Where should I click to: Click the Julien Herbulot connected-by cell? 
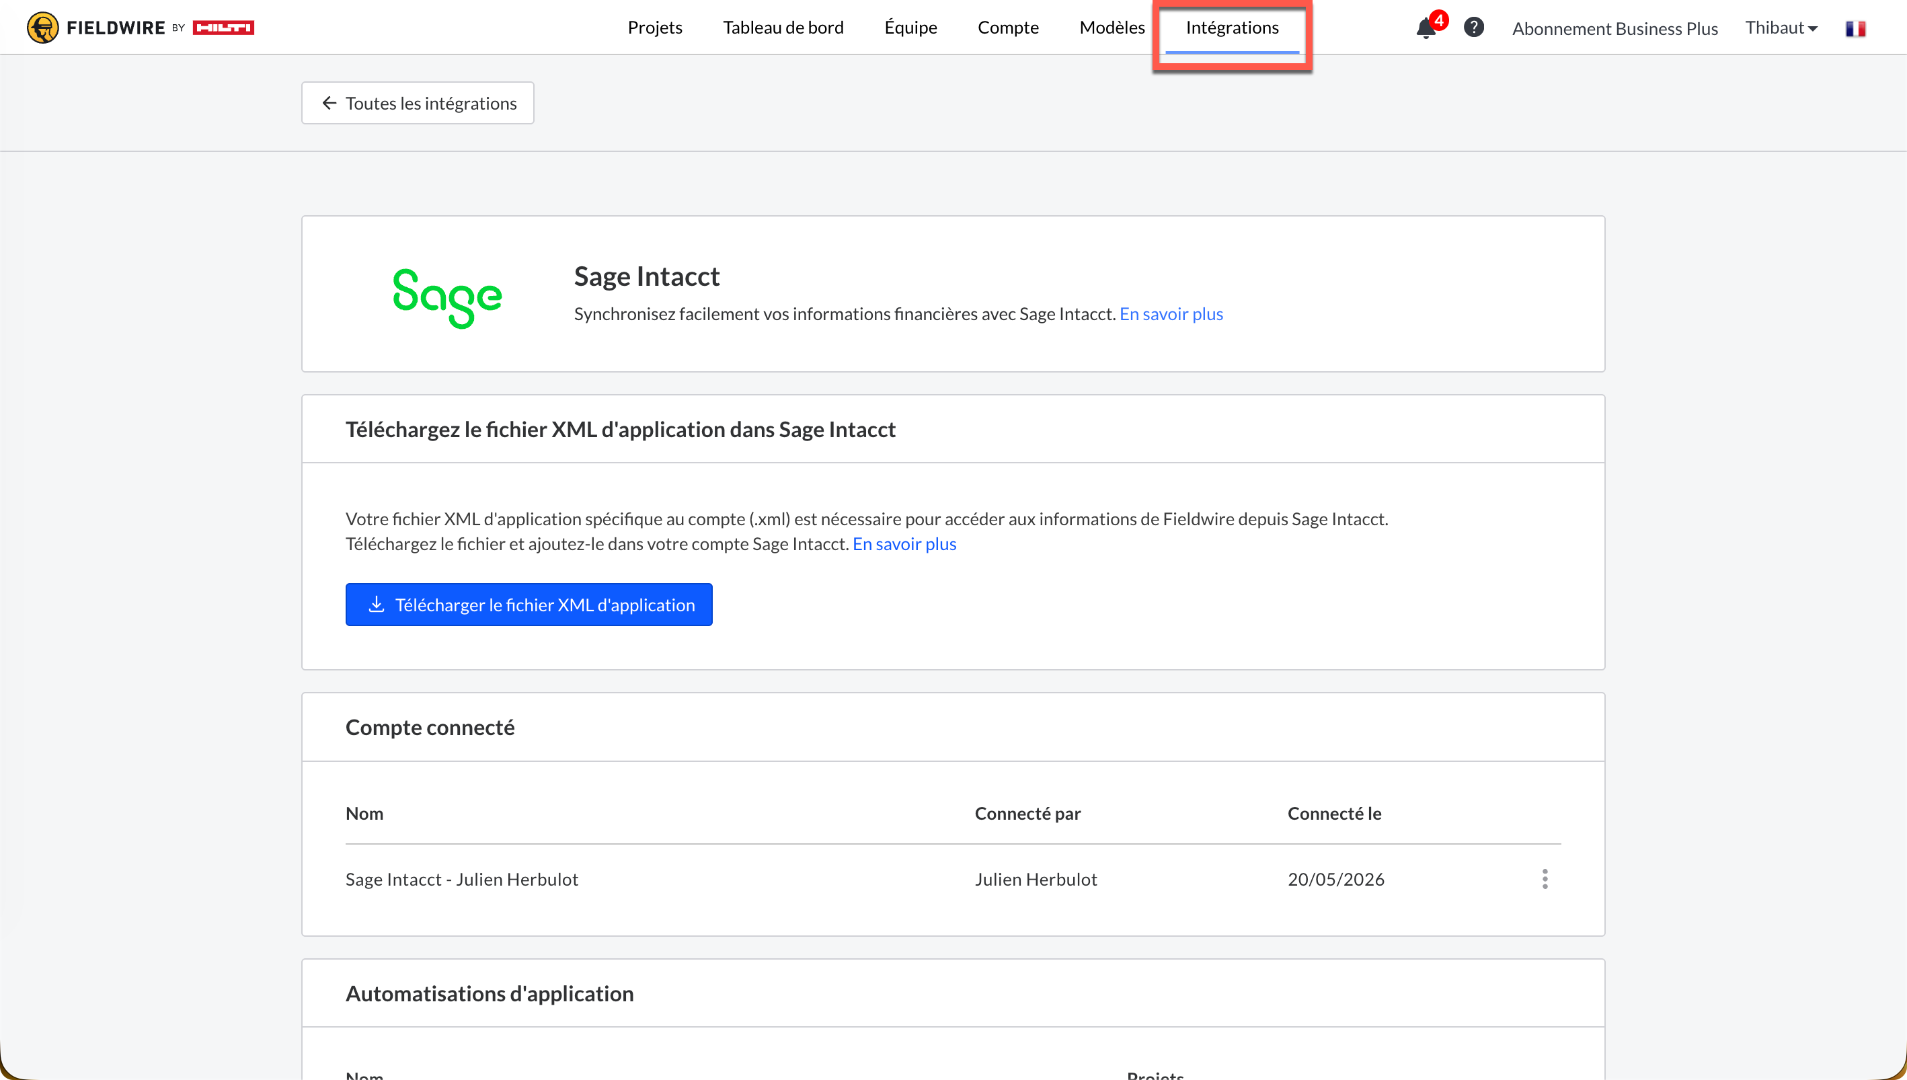pyautogui.click(x=1035, y=879)
